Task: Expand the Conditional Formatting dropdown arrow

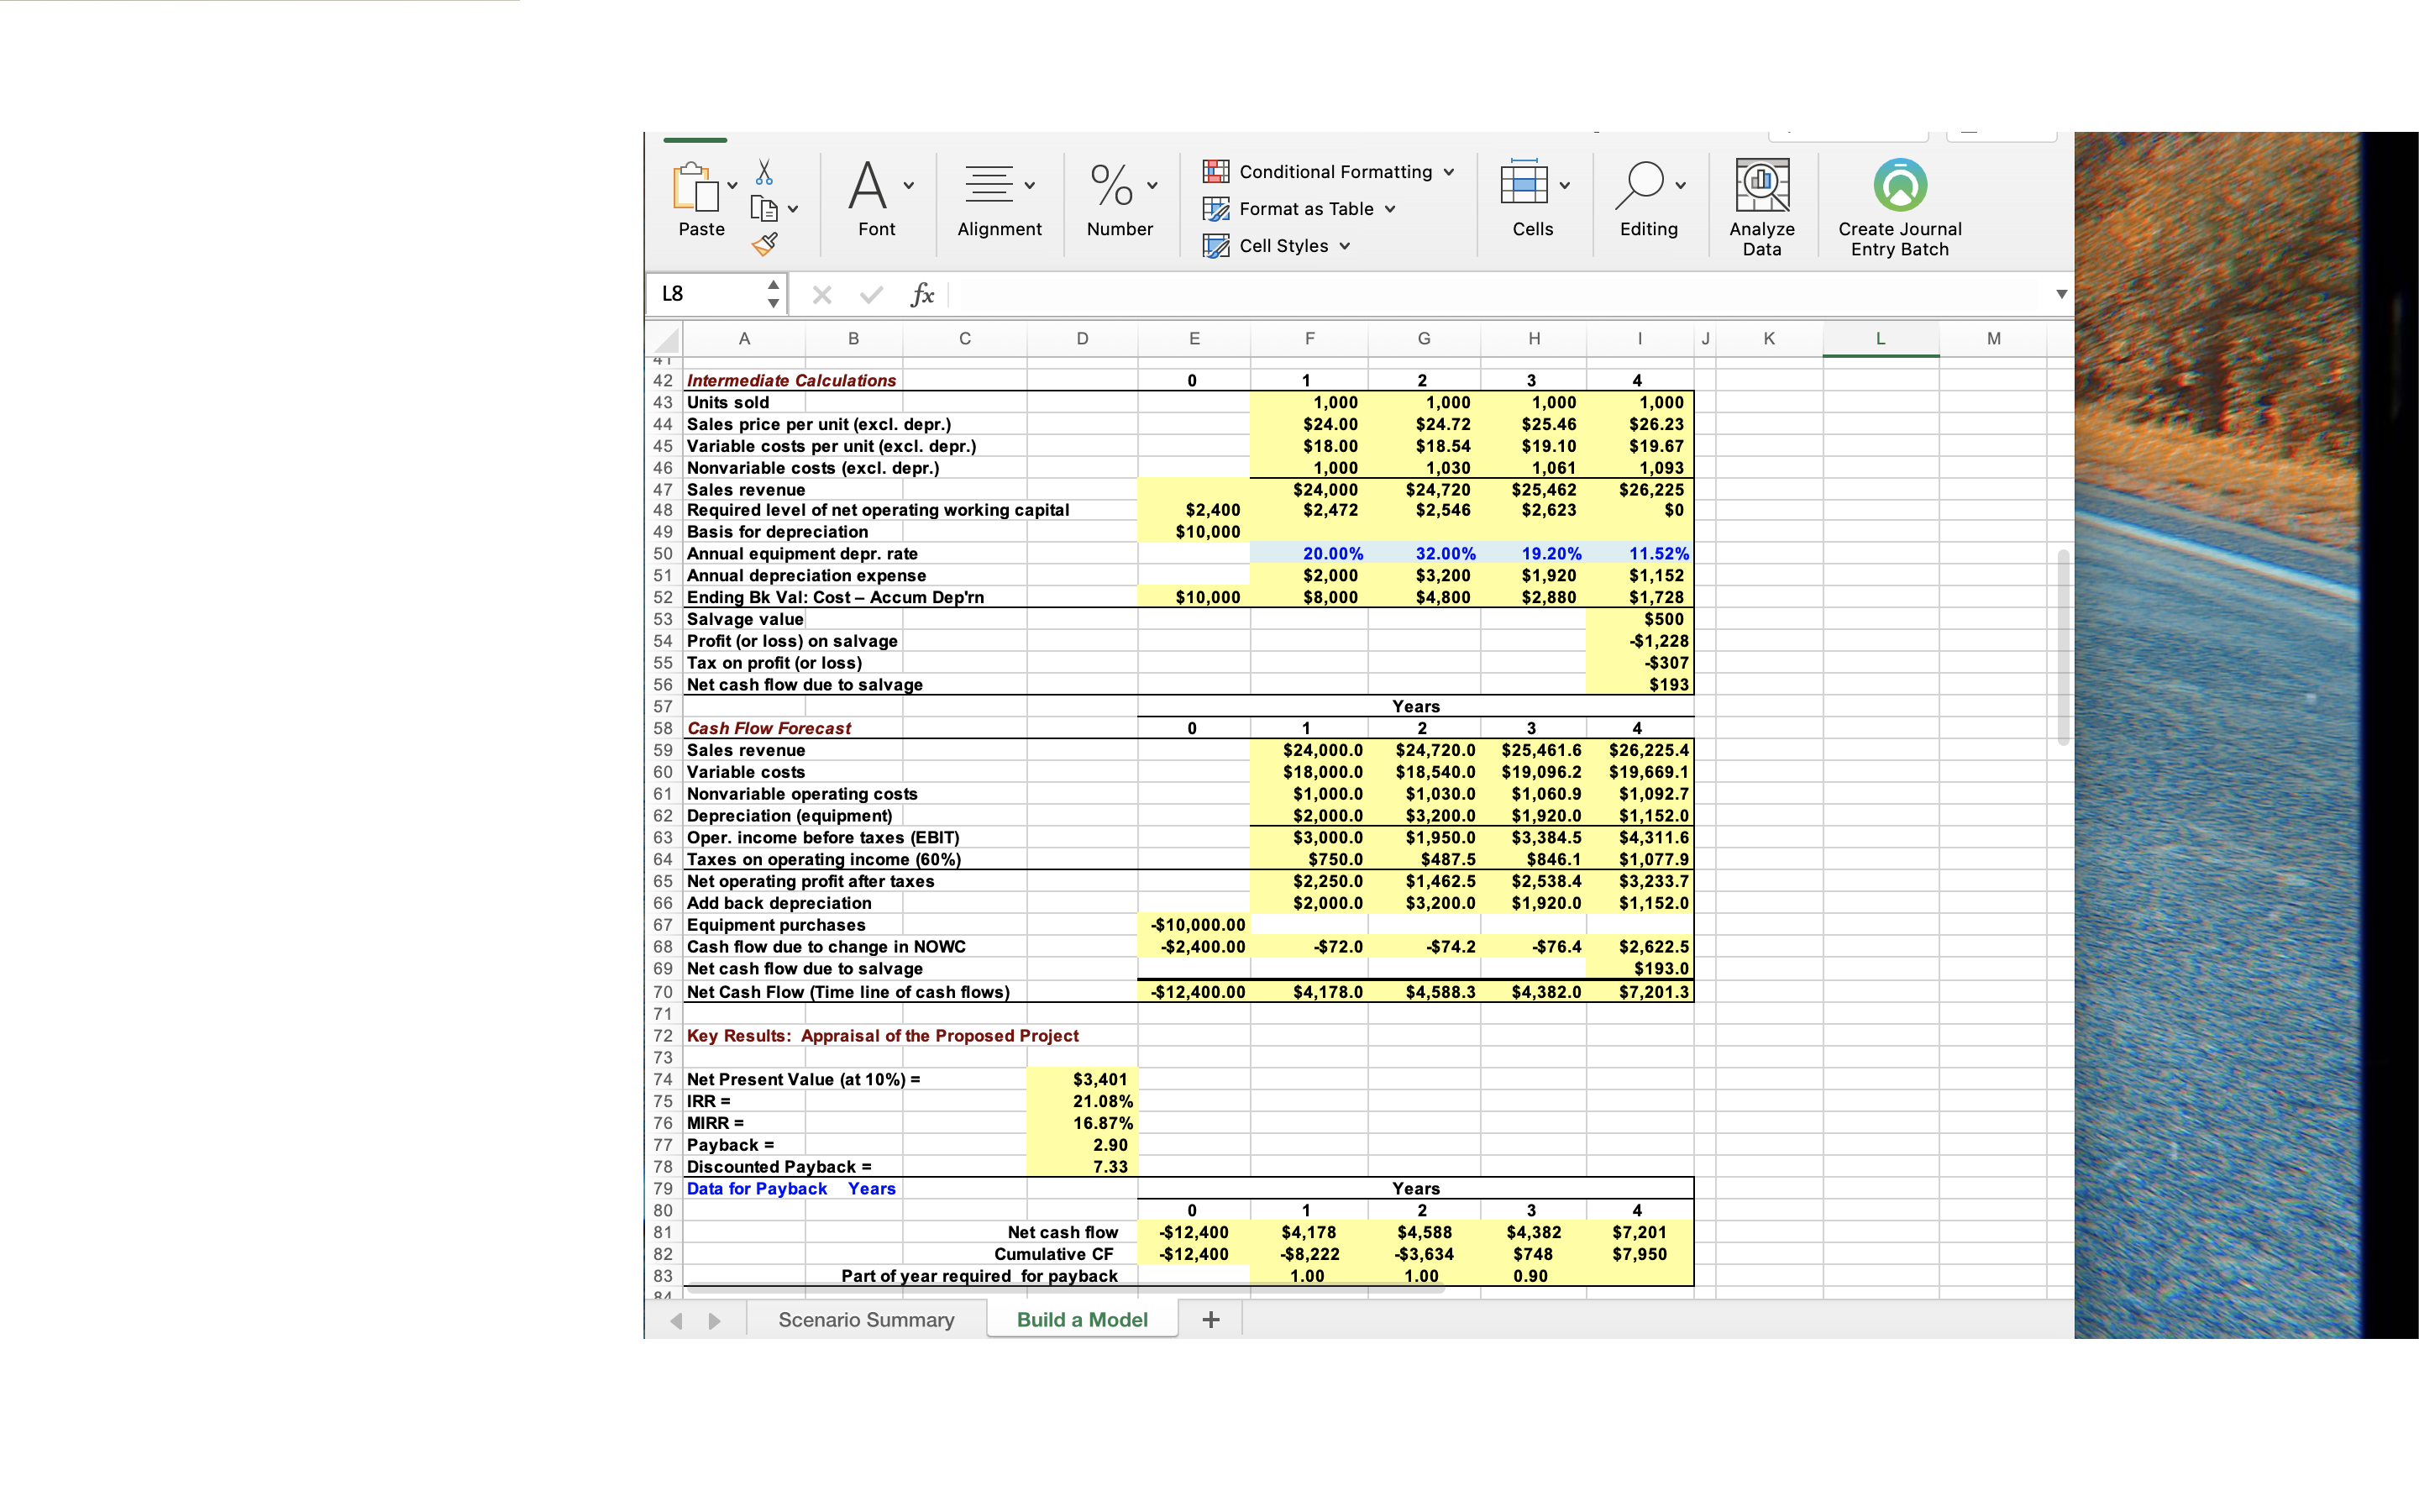Action: click(x=1448, y=172)
